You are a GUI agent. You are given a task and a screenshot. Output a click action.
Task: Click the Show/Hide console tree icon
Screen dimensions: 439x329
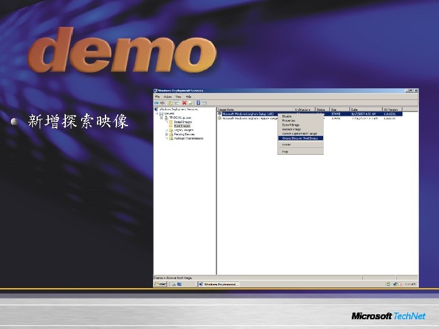point(177,103)
